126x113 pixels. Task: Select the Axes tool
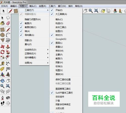(3, 74)
